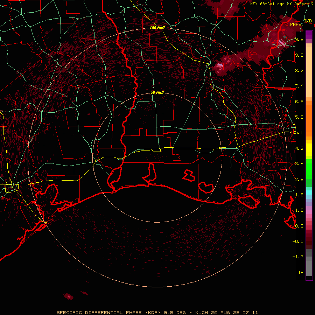Screen dimensions: 315x315
Task: Pick the yellow segment of the color bar
Action: tap(309, 150)
